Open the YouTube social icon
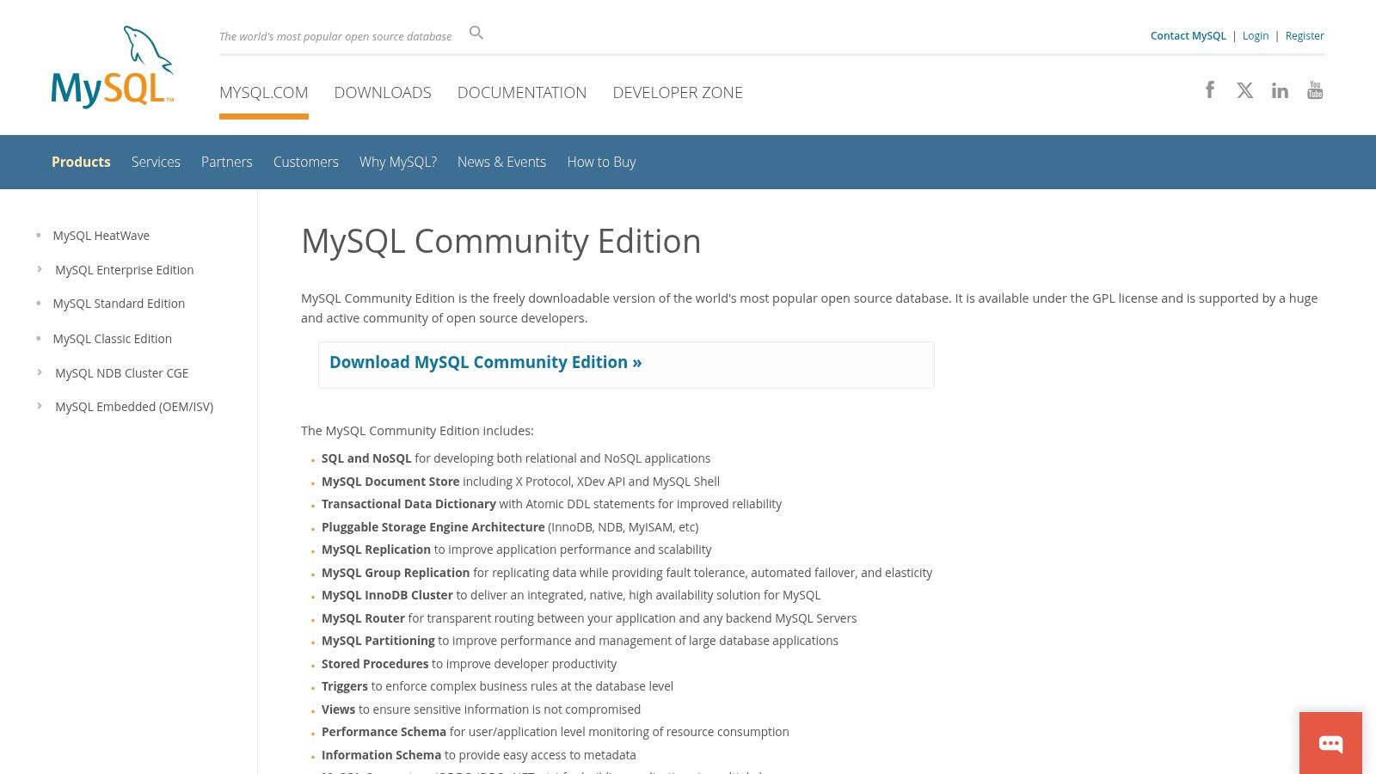Image resolution: width=1376 pixels, height=774 pixels. click(1315, 90)
